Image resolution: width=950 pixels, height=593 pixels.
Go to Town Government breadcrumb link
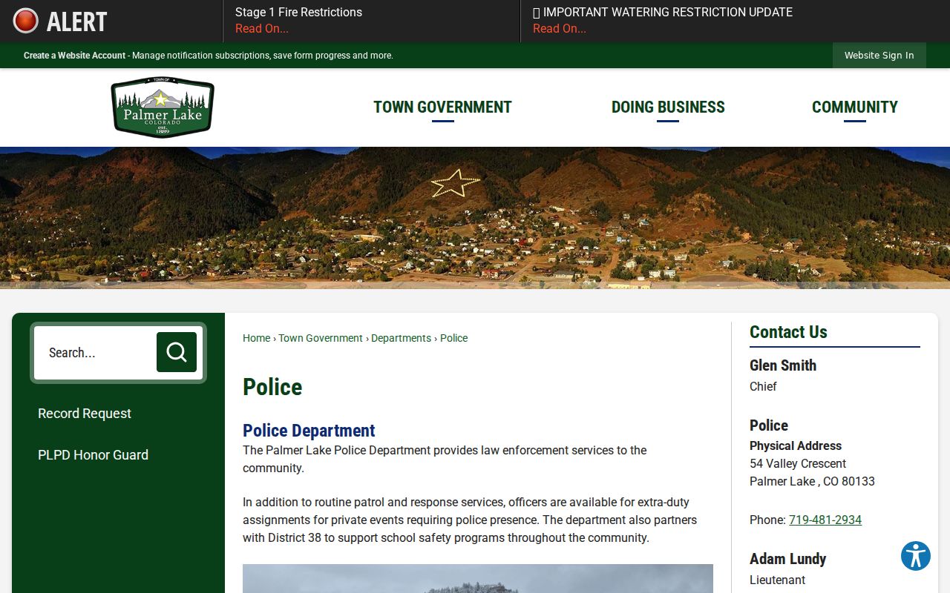click(x=321, y=338)
